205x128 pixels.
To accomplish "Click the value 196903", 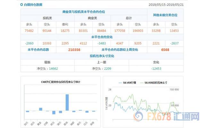I will 138,31.
